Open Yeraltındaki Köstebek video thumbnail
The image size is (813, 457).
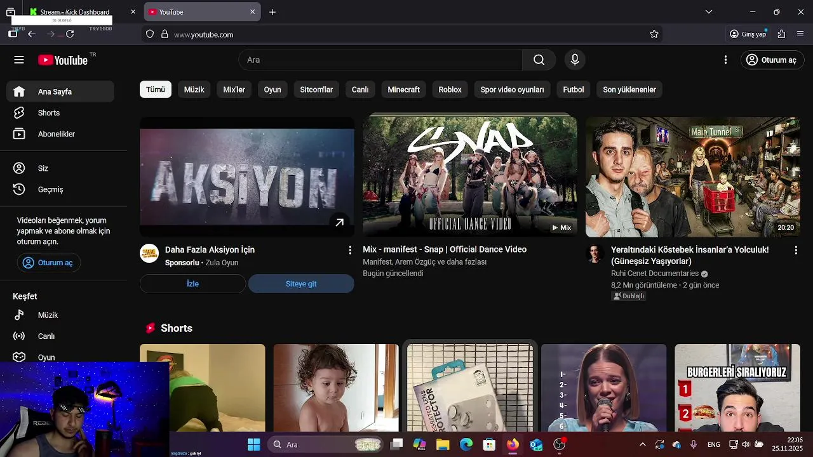(x=693, y=176)
